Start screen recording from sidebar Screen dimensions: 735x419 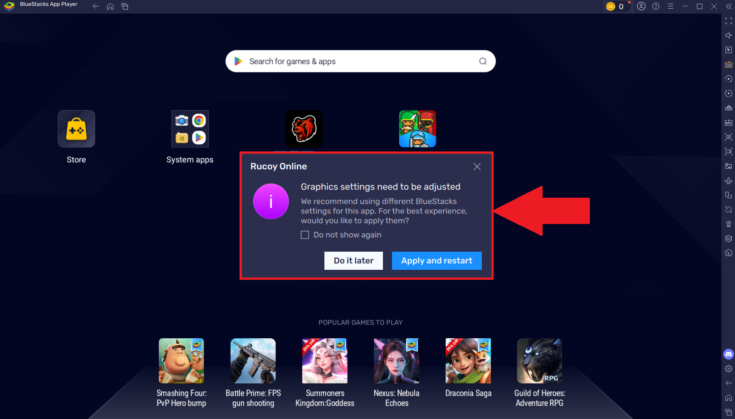[x=729, y=151]
